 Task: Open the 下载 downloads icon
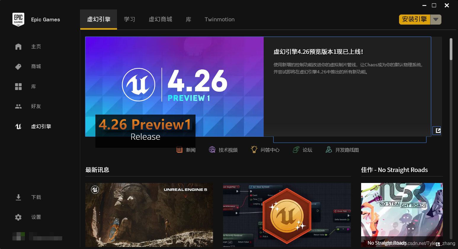coord(18,197)
